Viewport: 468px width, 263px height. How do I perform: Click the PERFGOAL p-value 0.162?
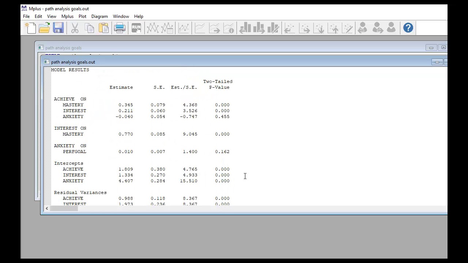(222, 152)
